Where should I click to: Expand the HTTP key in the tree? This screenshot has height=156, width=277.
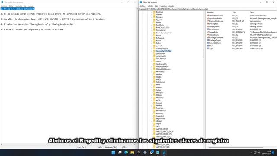(152, 100)
